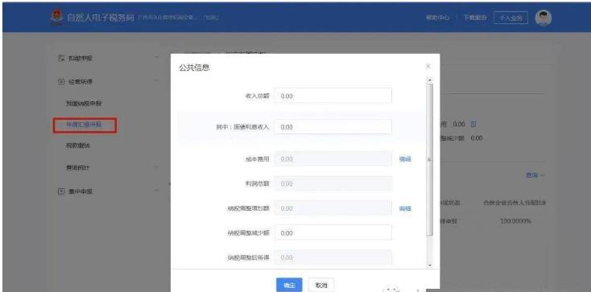Click the disabled 纳税调整后所得 field
Screen dimensions: 591x292
pyautogui.click(x=333, y=257)
